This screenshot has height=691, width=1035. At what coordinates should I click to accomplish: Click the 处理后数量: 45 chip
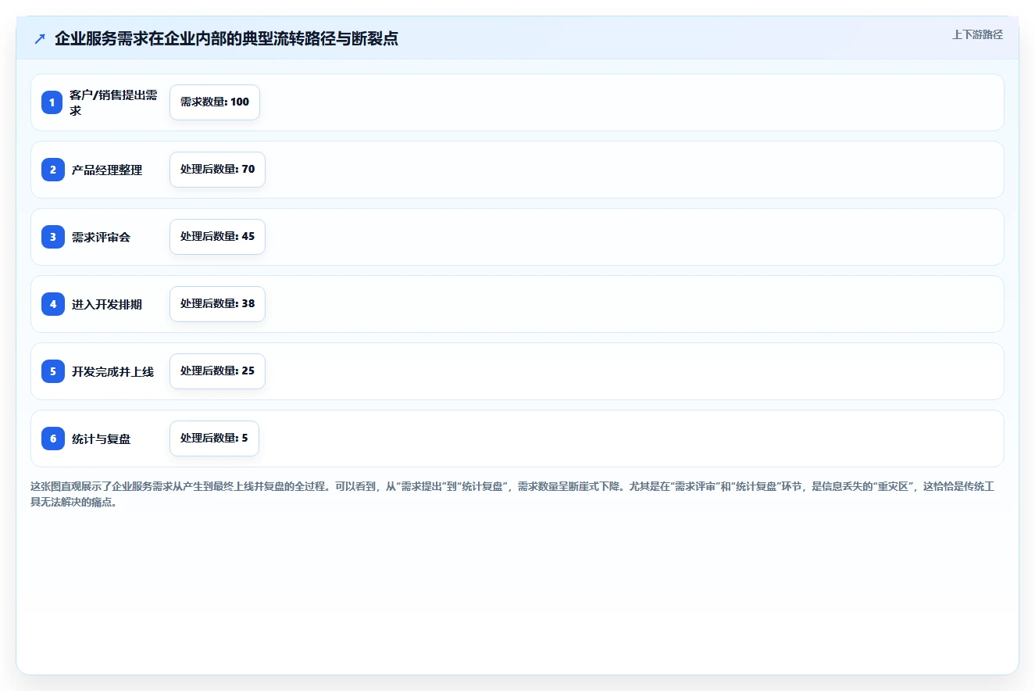[x=217, y=237]
